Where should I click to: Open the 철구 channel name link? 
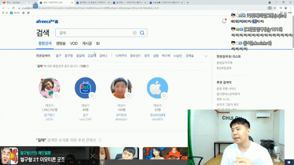85,115
